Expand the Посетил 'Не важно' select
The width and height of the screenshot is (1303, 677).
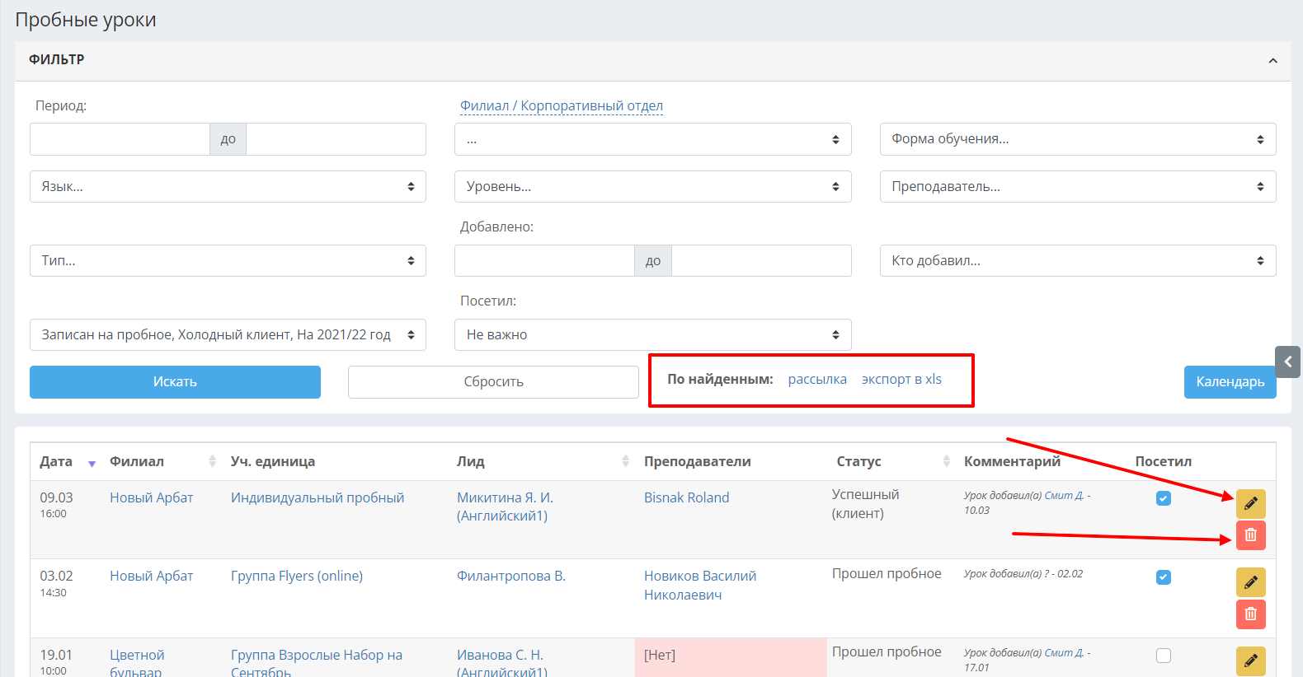click(x=652, y=335)
